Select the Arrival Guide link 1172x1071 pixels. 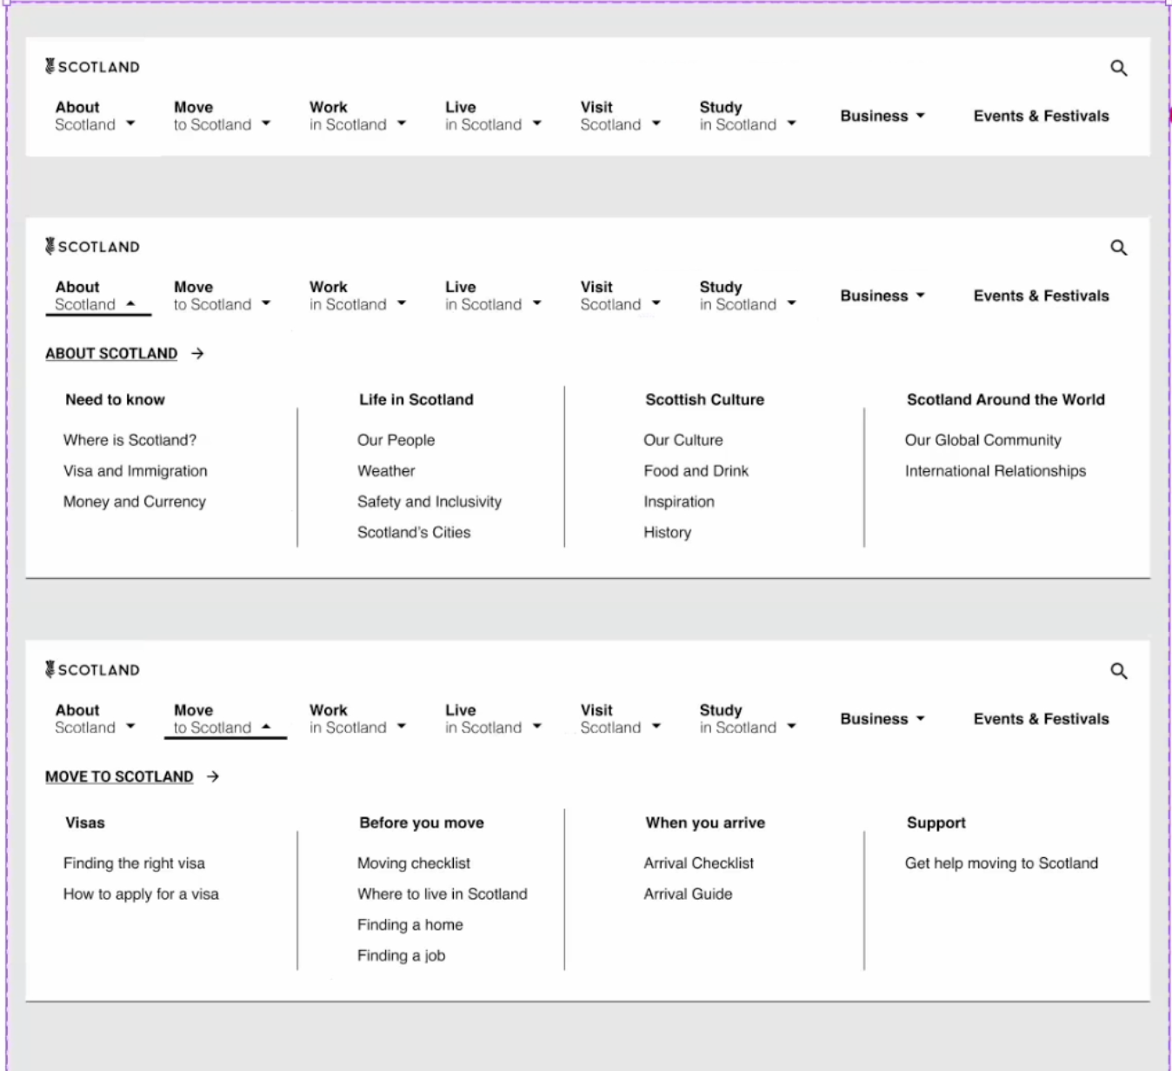tap(688, 894)
